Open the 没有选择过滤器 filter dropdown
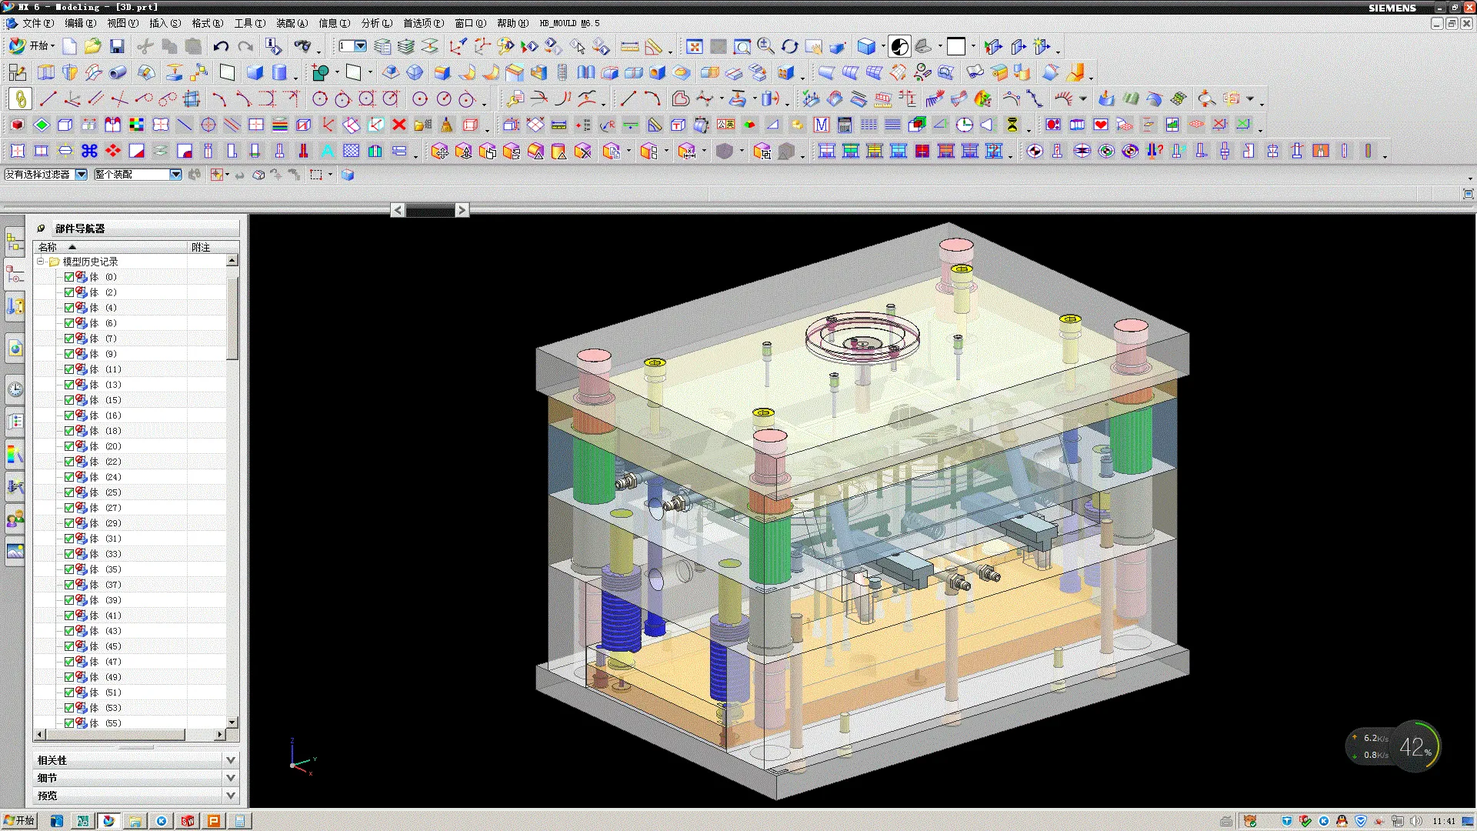 [x=81, y=175]
